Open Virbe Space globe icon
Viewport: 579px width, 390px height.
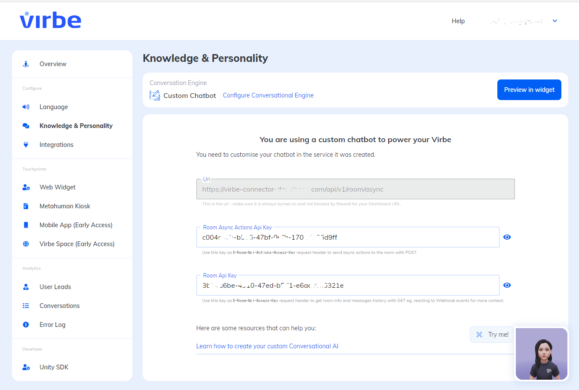tap(26, 244)
